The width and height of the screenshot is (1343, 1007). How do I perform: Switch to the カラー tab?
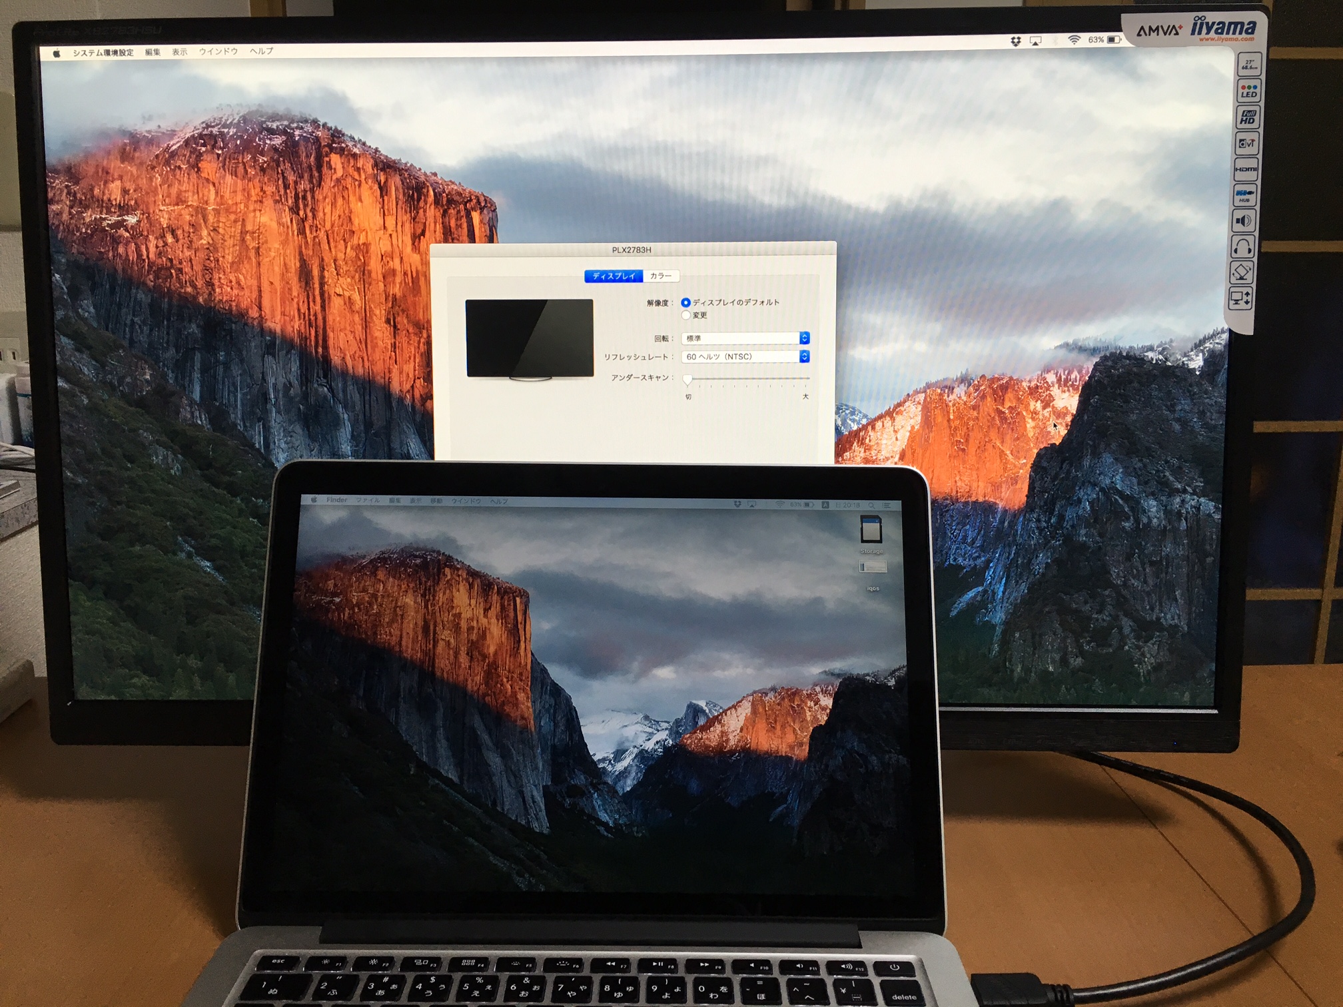(x=661, y=276)
